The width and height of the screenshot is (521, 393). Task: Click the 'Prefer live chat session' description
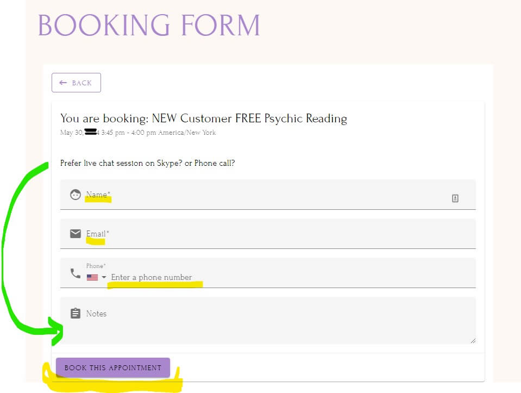(x=147, y=163)
